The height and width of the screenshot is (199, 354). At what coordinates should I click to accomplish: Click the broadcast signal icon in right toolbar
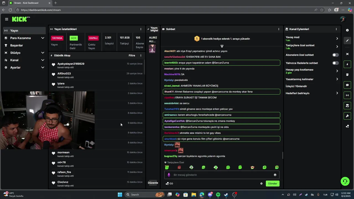(x=347, y=95)
